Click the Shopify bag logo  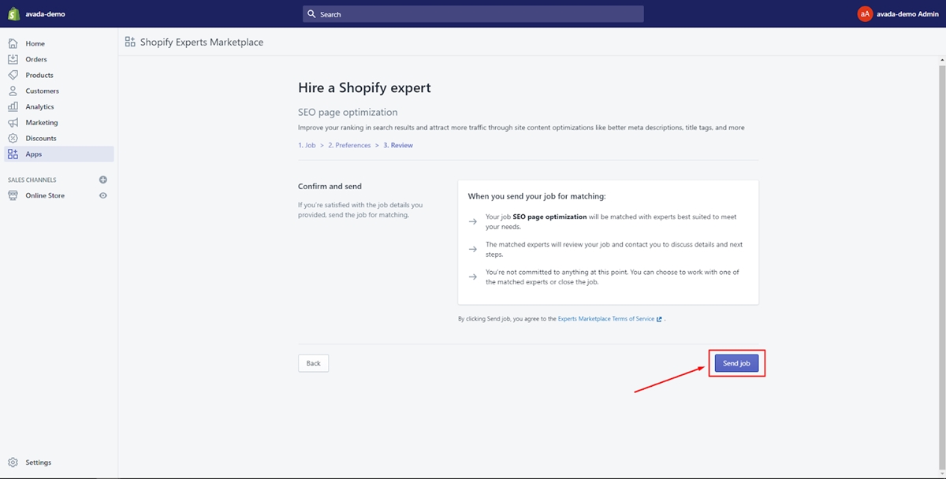coord(13,13)
